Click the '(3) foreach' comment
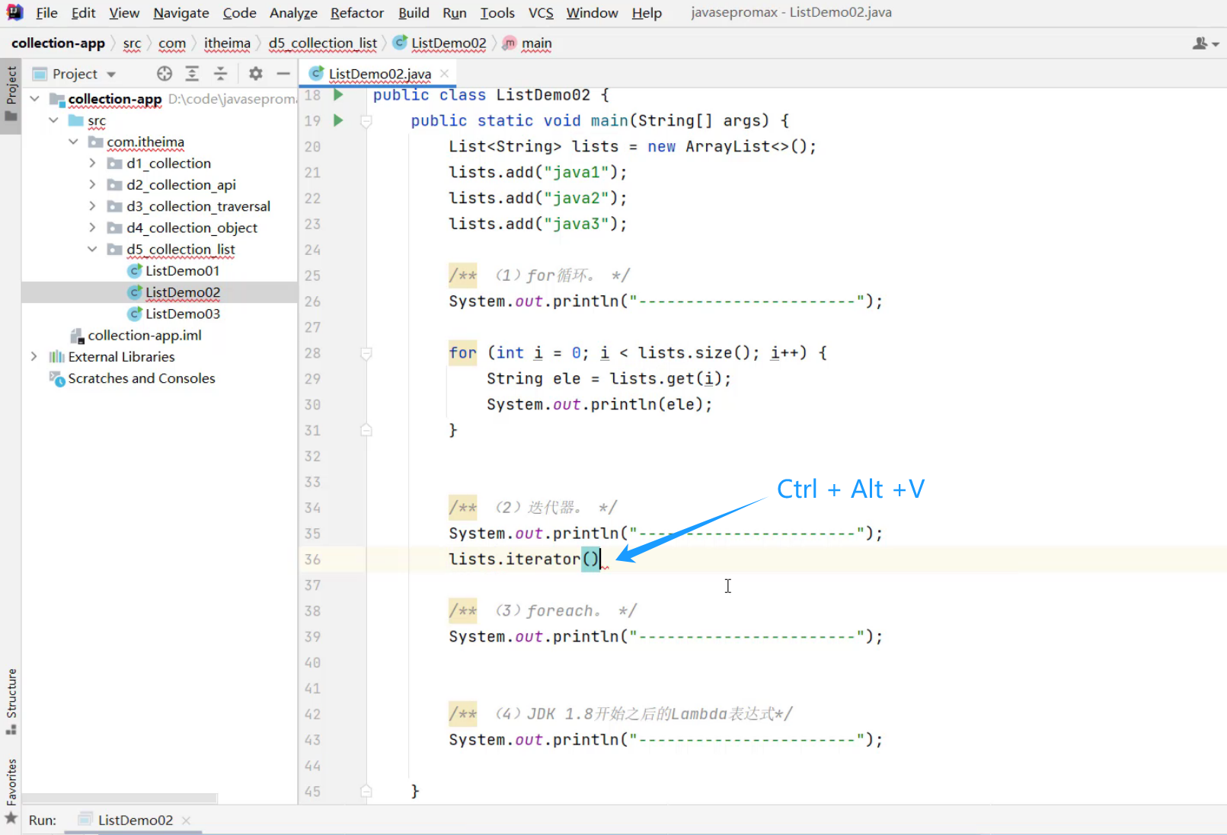 pyautogui.click(x=542, y=611)
